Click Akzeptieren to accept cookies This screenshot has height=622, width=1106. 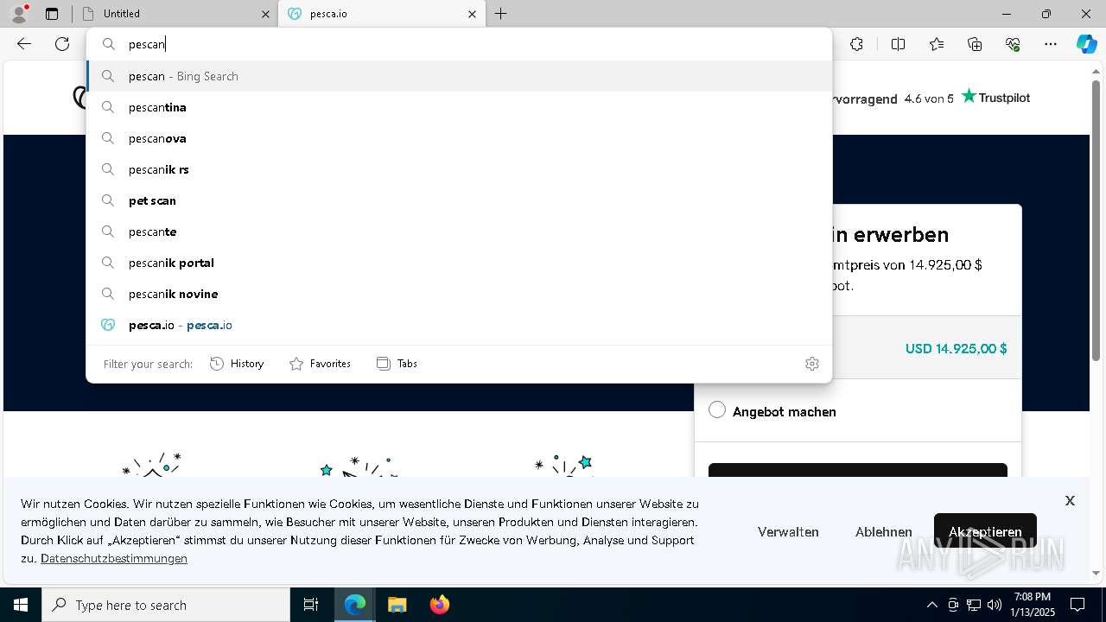pos(985,532)
